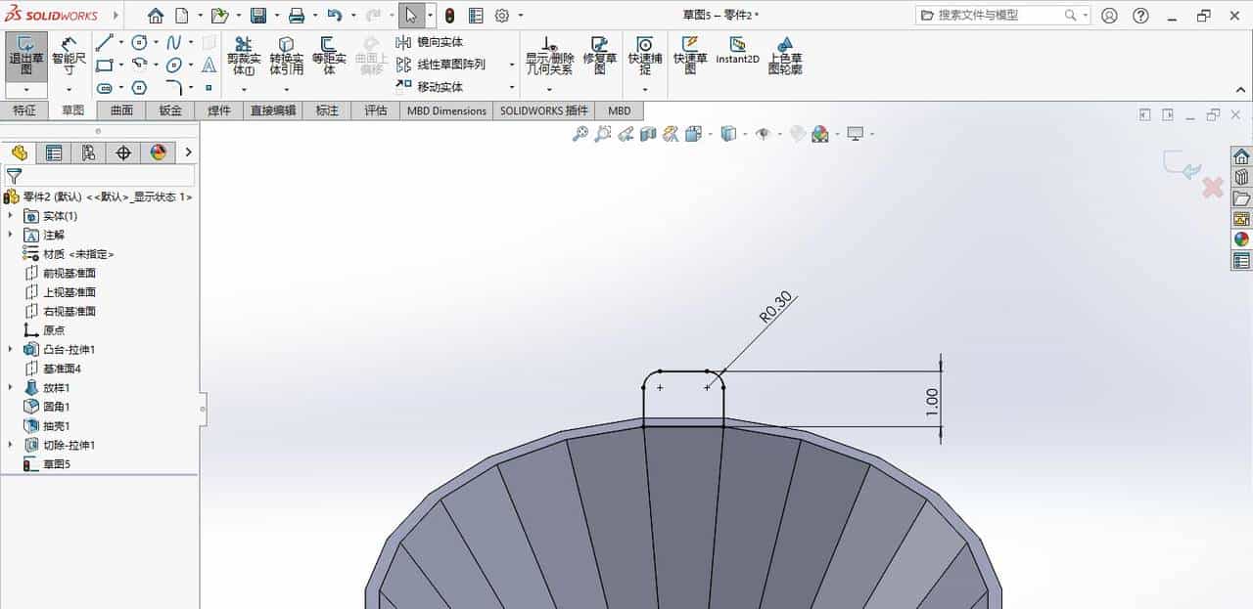
Task: Expand the 凸台-拉伸1 feature node
Action: pyautogui.click(x=10, y=349)
